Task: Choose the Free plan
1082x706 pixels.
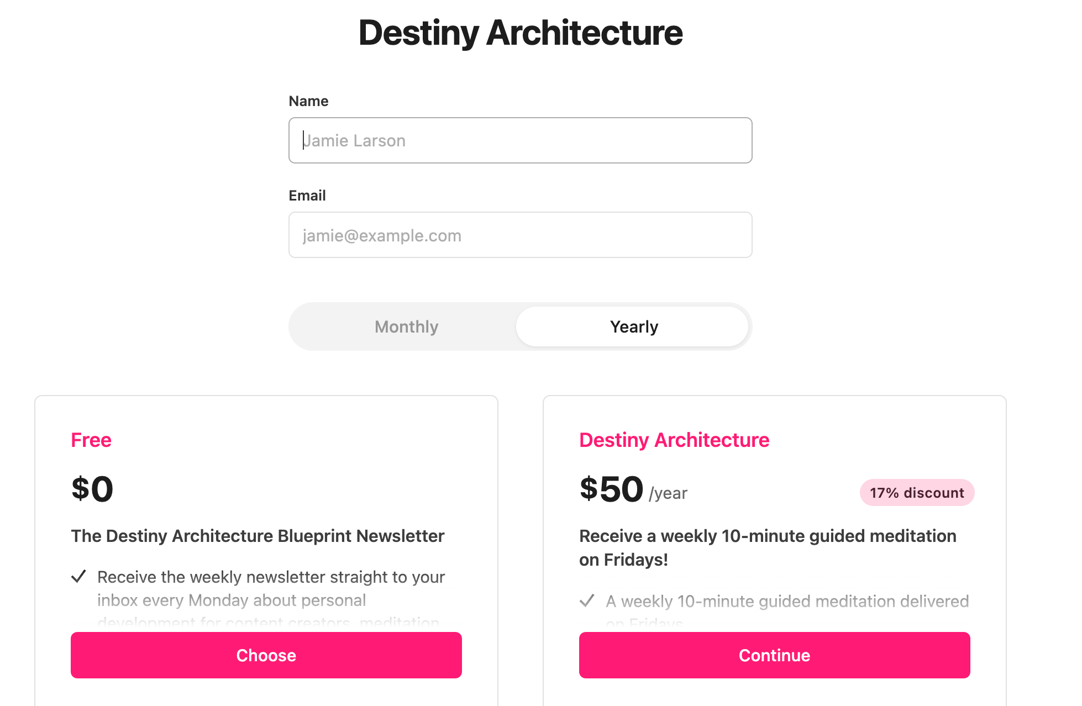Action: click(266, 655)
